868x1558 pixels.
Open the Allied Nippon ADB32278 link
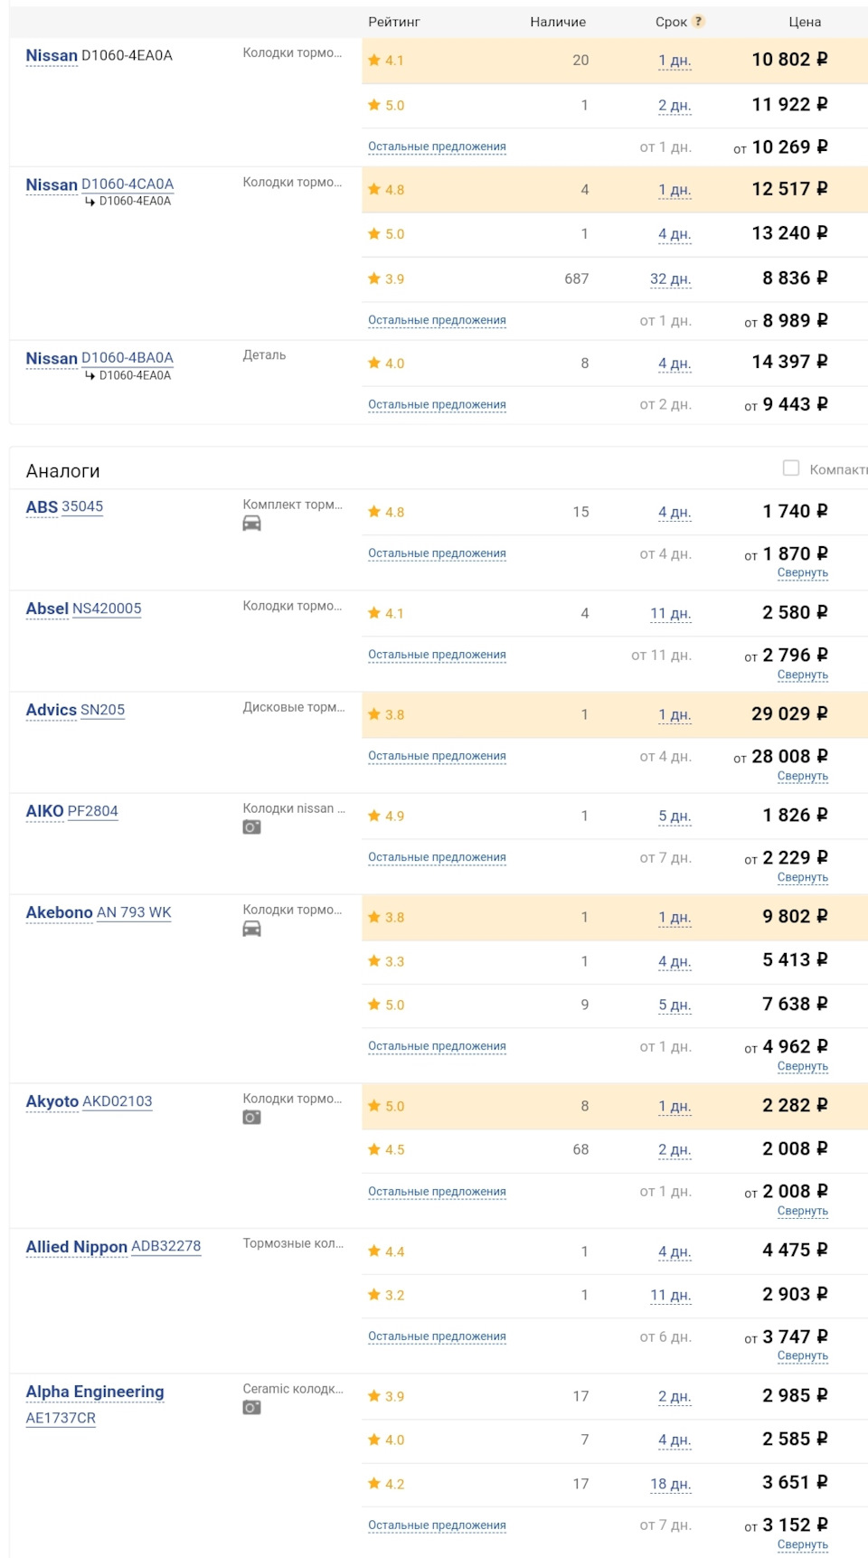165,1247
